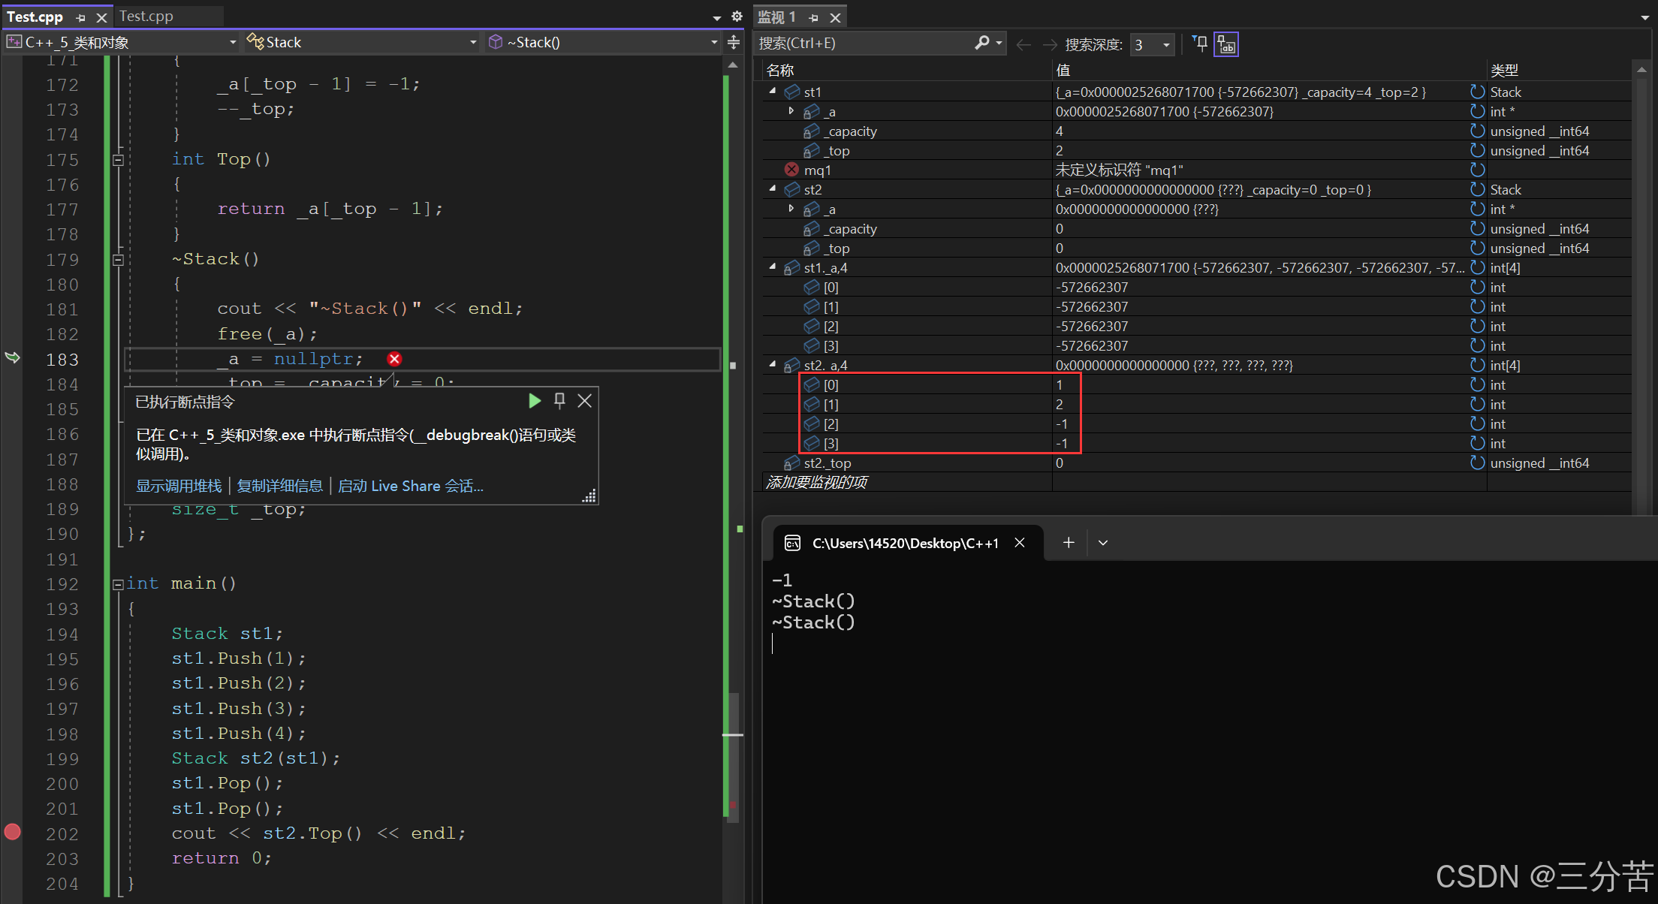Viewport: 1658px width, 904px height.
Task: Toggle the breakpoint on line 202
Action: tap(13, 832)
